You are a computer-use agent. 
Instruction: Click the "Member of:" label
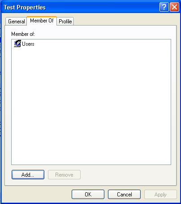click(23, 34)
